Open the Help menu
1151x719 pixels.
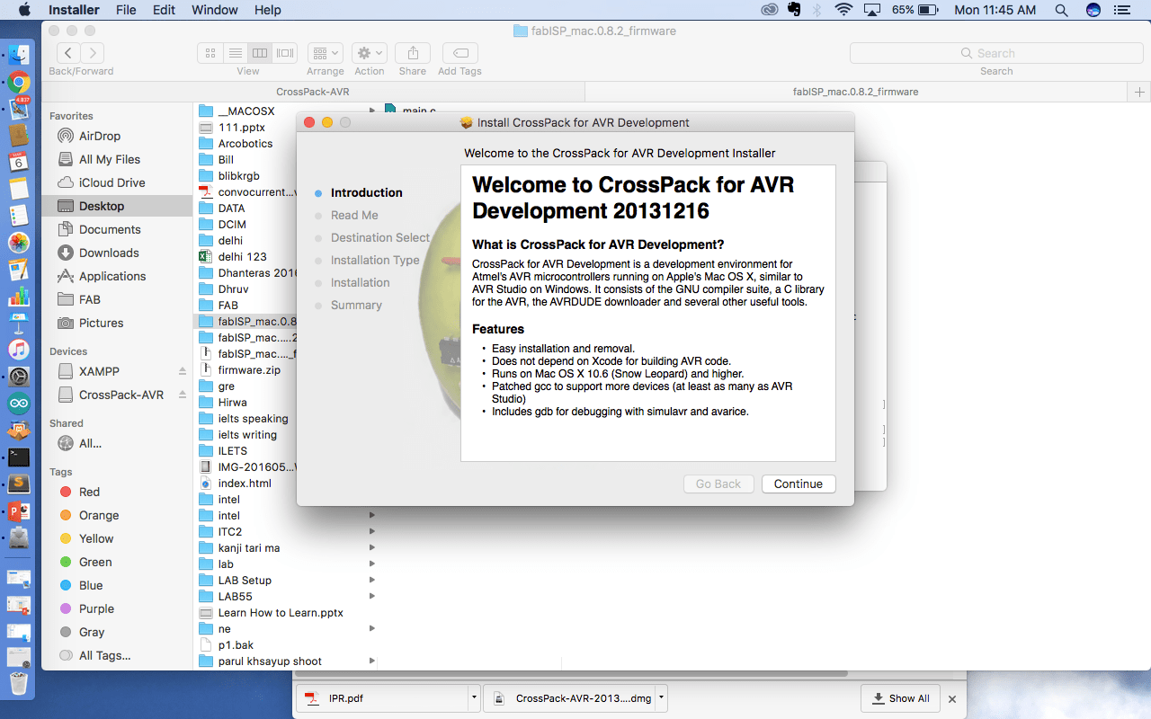[268, 10]
